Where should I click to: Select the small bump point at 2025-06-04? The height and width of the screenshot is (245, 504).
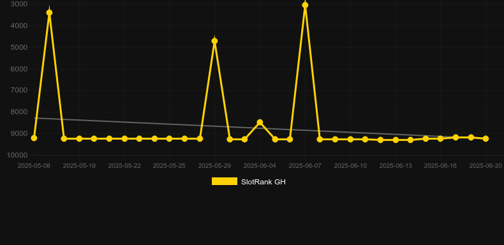click(x=260, y=122)
